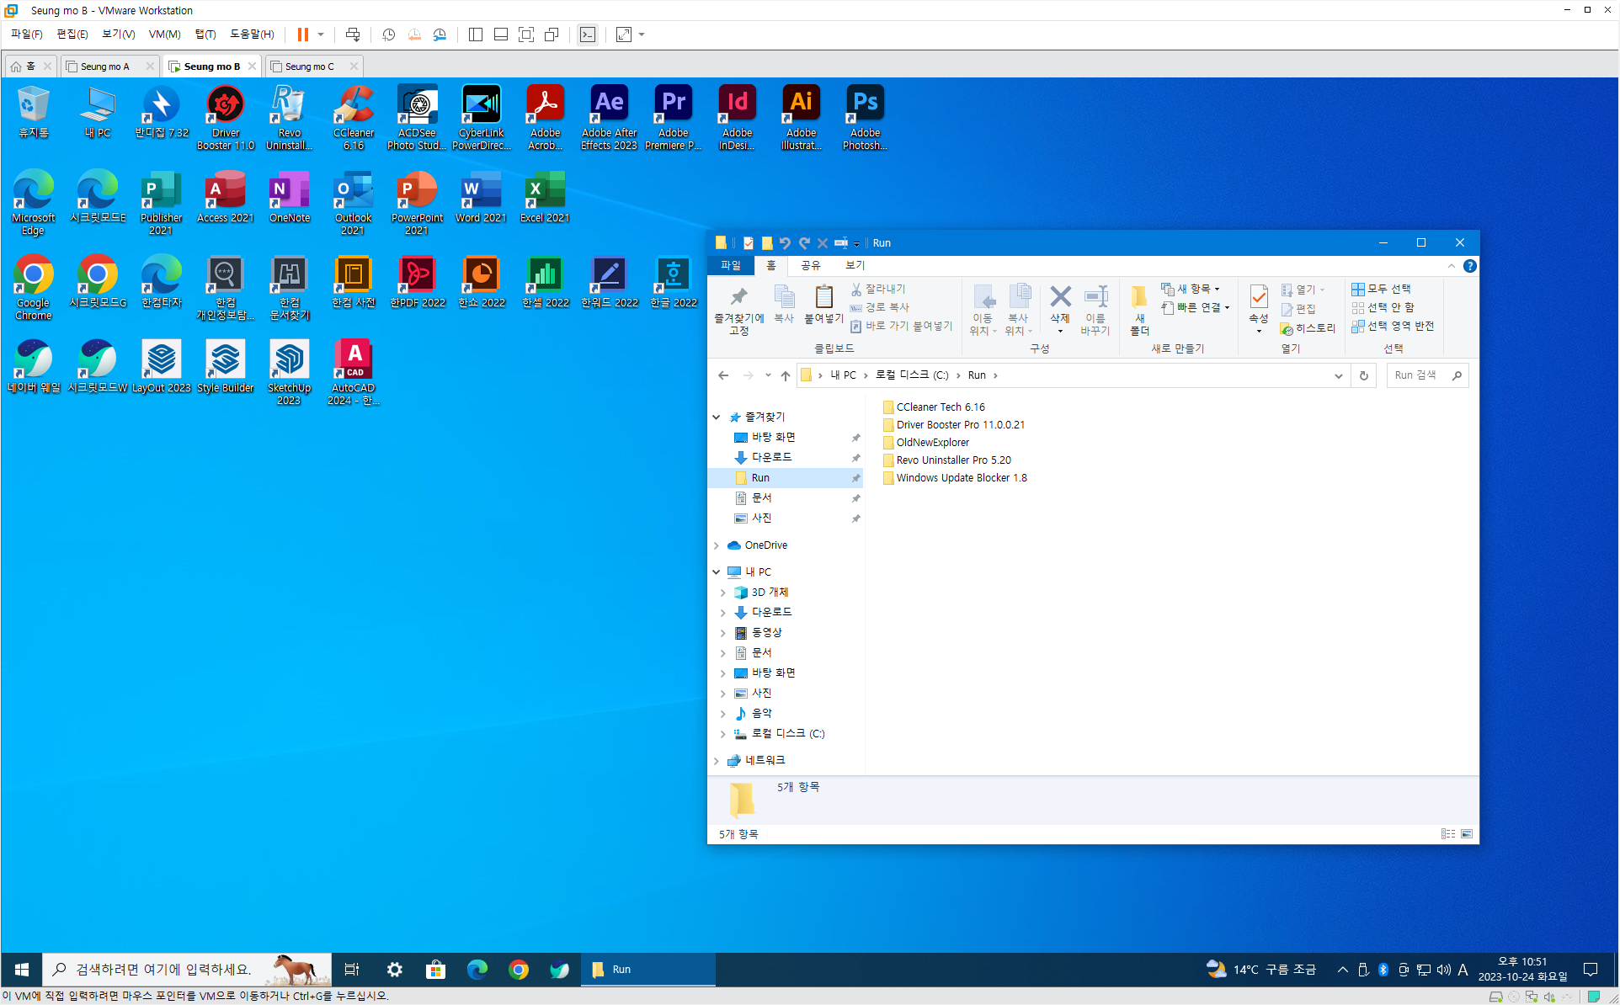The image size is (1620, 1005).
Task: Switch to the 보기 ribbon tab
Action: (855, 265)
